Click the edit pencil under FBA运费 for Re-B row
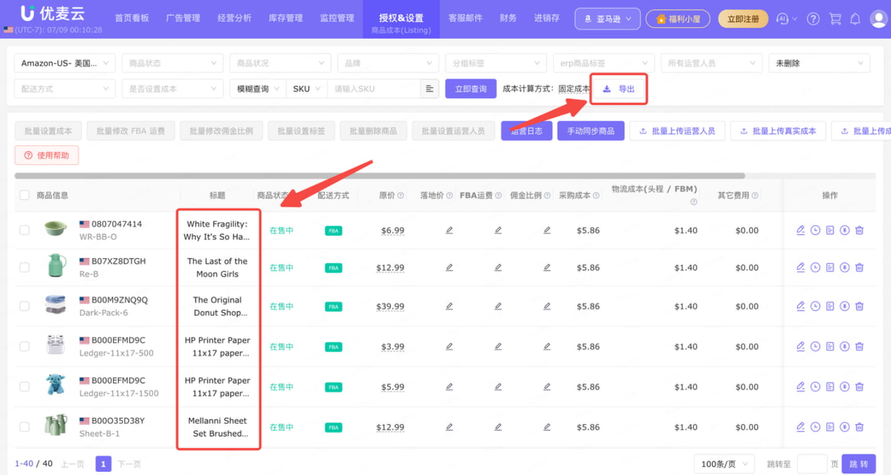Viewport: 891px width, 475px height. 498,268
